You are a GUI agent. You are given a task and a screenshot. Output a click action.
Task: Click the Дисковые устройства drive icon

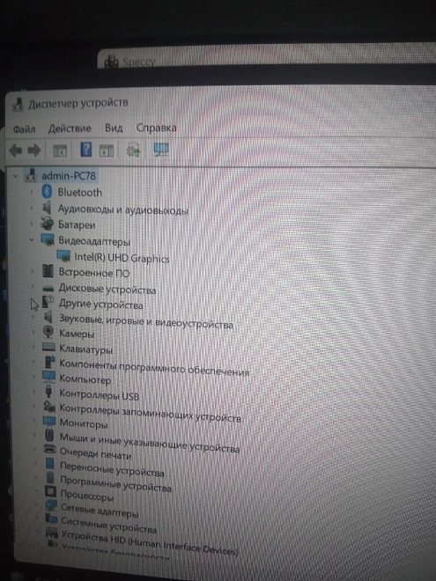pos(48,288)
